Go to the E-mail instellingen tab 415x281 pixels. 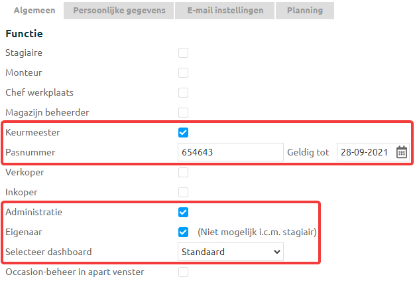click(x=225, y=10)
